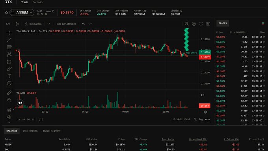Open explorer link for 13:38:49 trade
Screen dimensions: 268x151
(264, 47)
